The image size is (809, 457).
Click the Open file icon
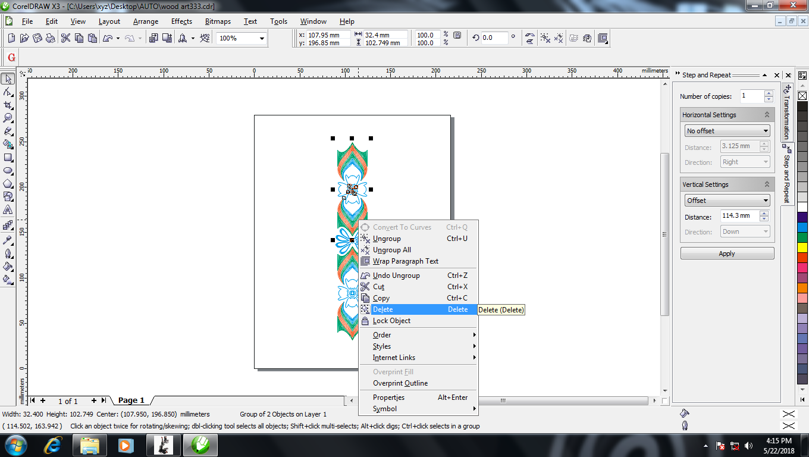(24, 38)
